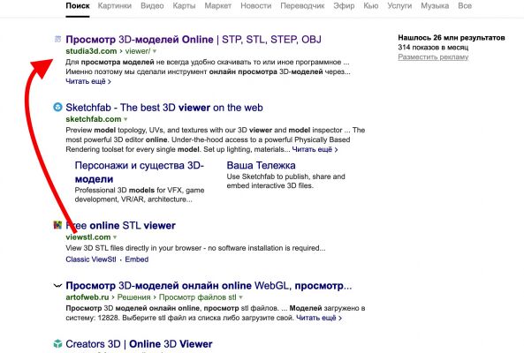Open the sketchfab.com result dropdown arrow
The width and height of the screenshot is (524, 353).
(x=125, y=119)
